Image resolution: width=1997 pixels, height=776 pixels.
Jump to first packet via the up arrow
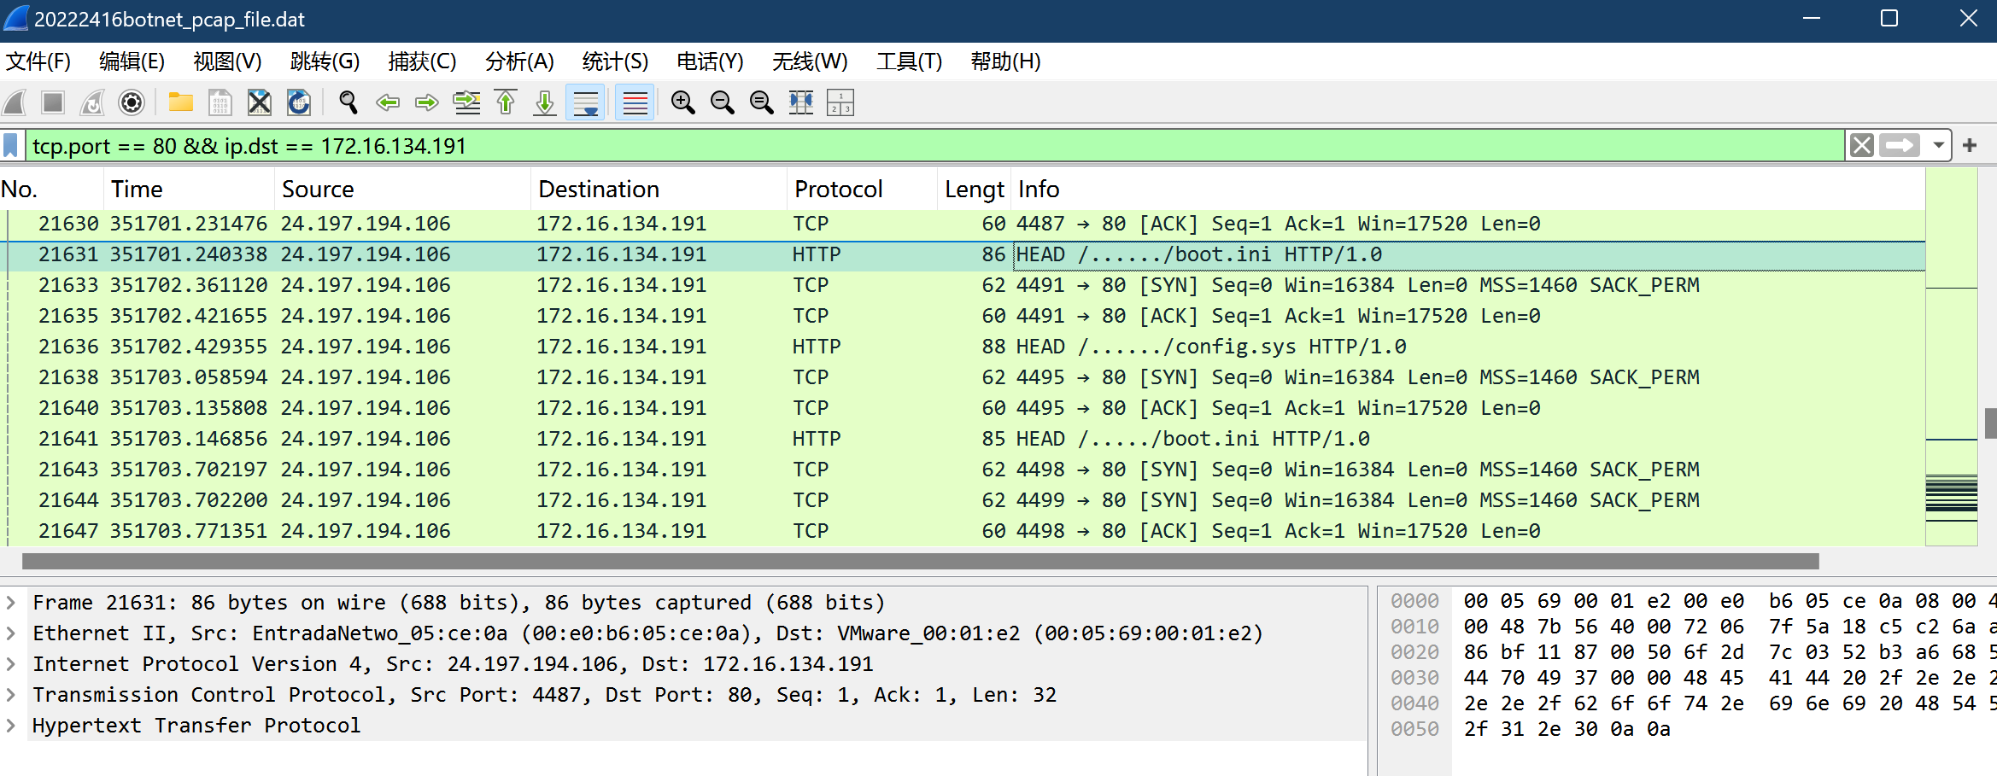tap(506, 103)
